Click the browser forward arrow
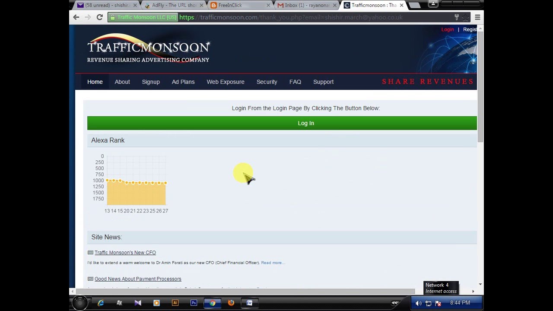The height and width of the screenshot is (311, 553). coord(88,17)
